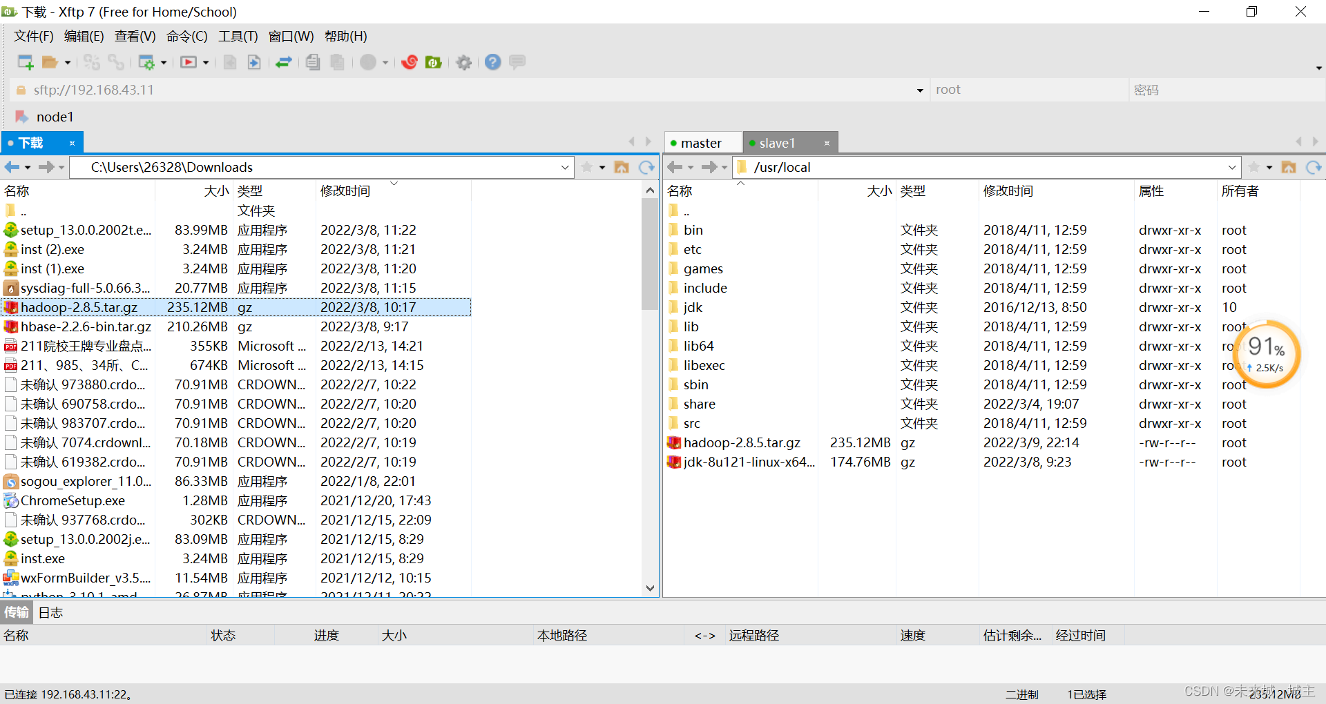The image size is (1326, 704).
Task: Click the local pane home folder icon
Action: coord(622,167)
